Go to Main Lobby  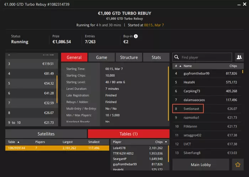click(x=201, y=165)
